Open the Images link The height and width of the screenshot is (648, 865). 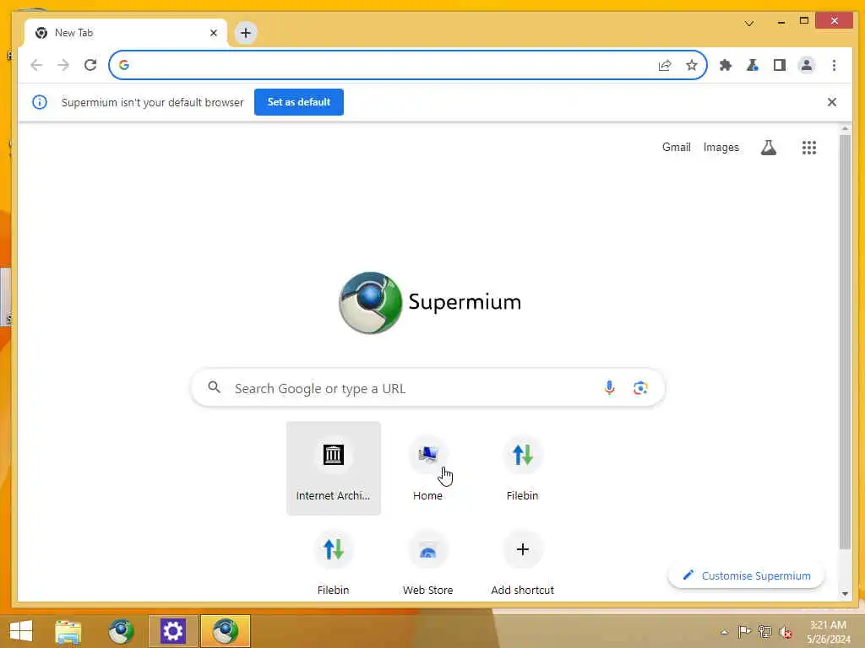pyautogui.click(x=721, y=147)
